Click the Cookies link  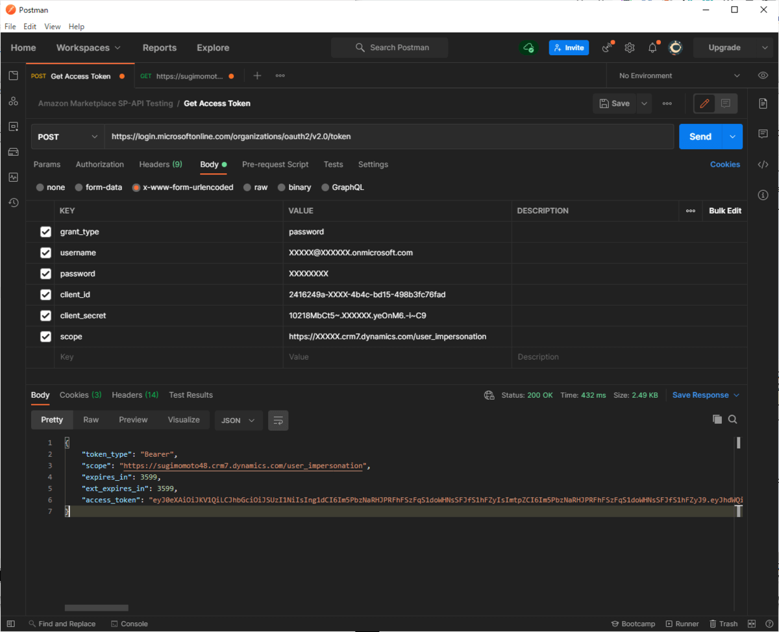coord(724,165)
